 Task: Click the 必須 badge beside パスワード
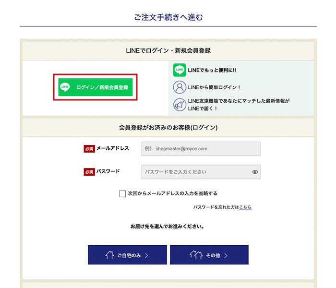tap(89, 172)
